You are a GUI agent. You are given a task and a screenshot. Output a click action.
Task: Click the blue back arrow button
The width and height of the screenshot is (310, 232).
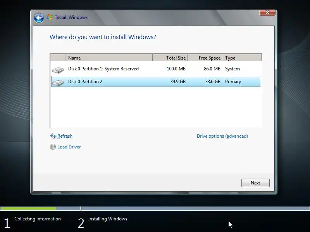click(39, 18)
